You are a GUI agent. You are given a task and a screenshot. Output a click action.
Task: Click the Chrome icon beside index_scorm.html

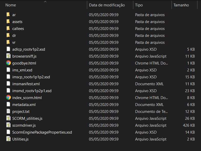[8, 98]
